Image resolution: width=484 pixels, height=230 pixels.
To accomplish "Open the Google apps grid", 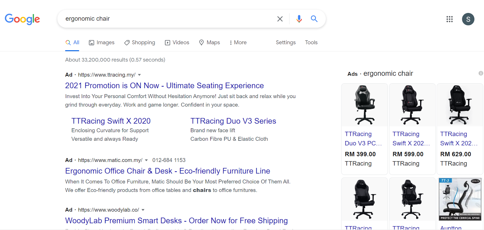I will pos(450,19).
